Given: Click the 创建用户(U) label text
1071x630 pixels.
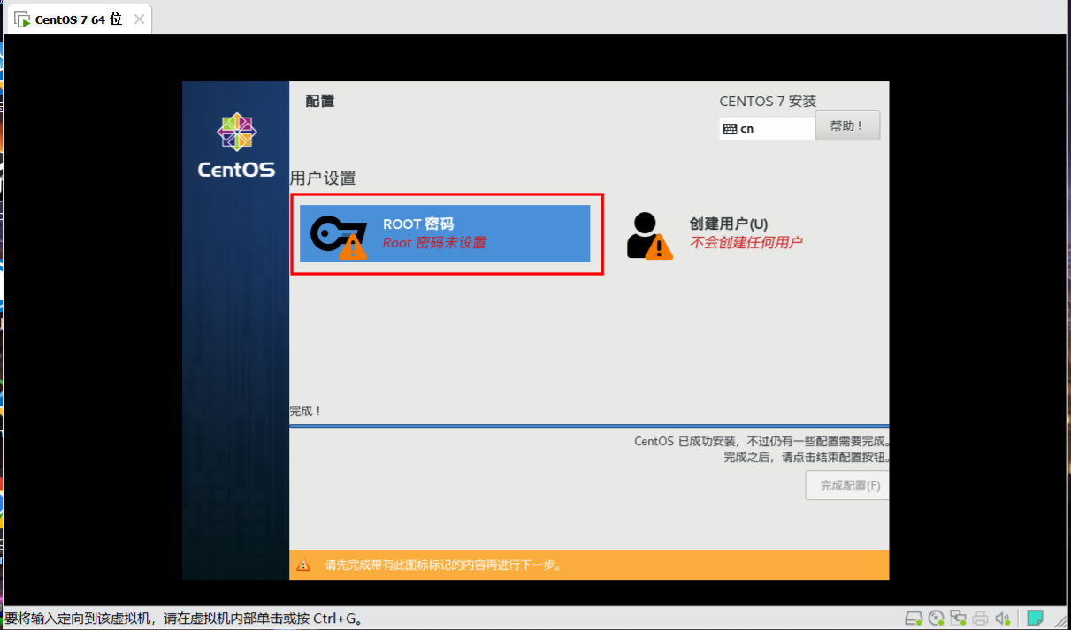Looking at the screenshot, I should 728,224.
